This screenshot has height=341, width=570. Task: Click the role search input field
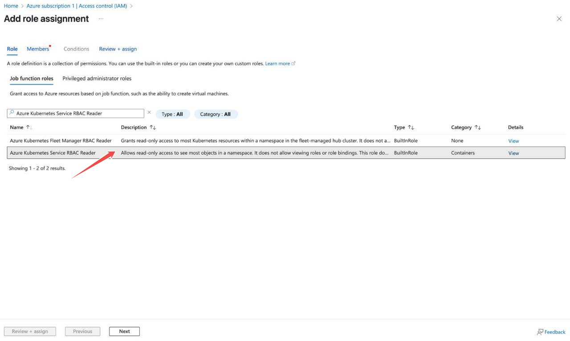[78, 113]
